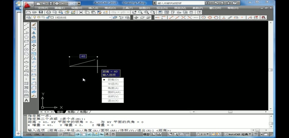Toggle Lineweight display in status bar
Screen dimensions: 289x138
pyautogui.click(x=107, y=134)
